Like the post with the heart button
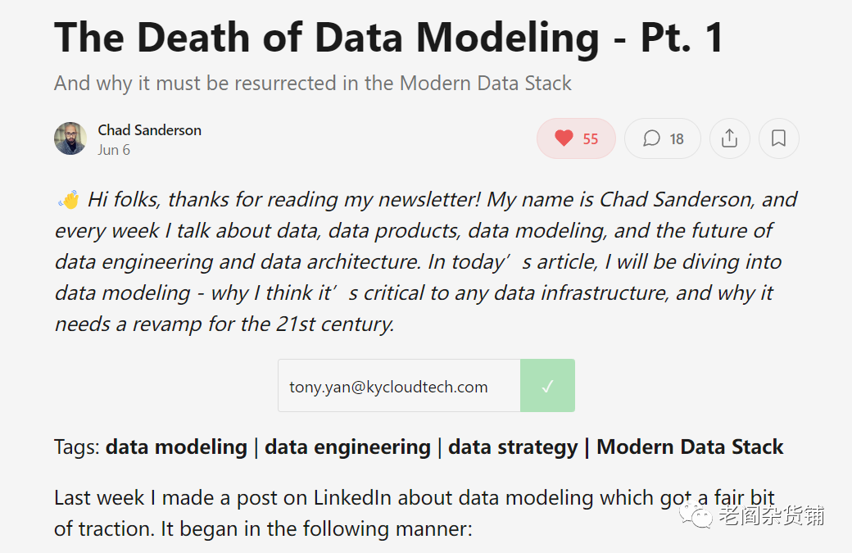The width and height of the screenshot is (852, 553). [x=576, y=138]
